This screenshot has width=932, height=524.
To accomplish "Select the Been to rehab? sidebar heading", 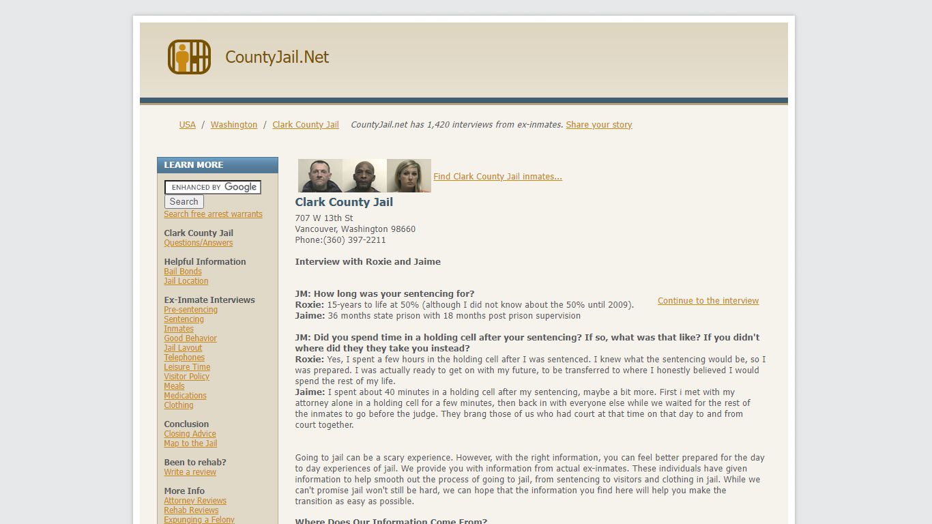I will [x=195, y=463].
